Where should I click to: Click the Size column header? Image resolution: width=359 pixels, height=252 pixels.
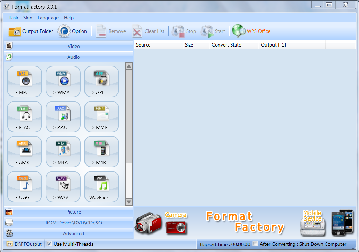pos(196,45)
